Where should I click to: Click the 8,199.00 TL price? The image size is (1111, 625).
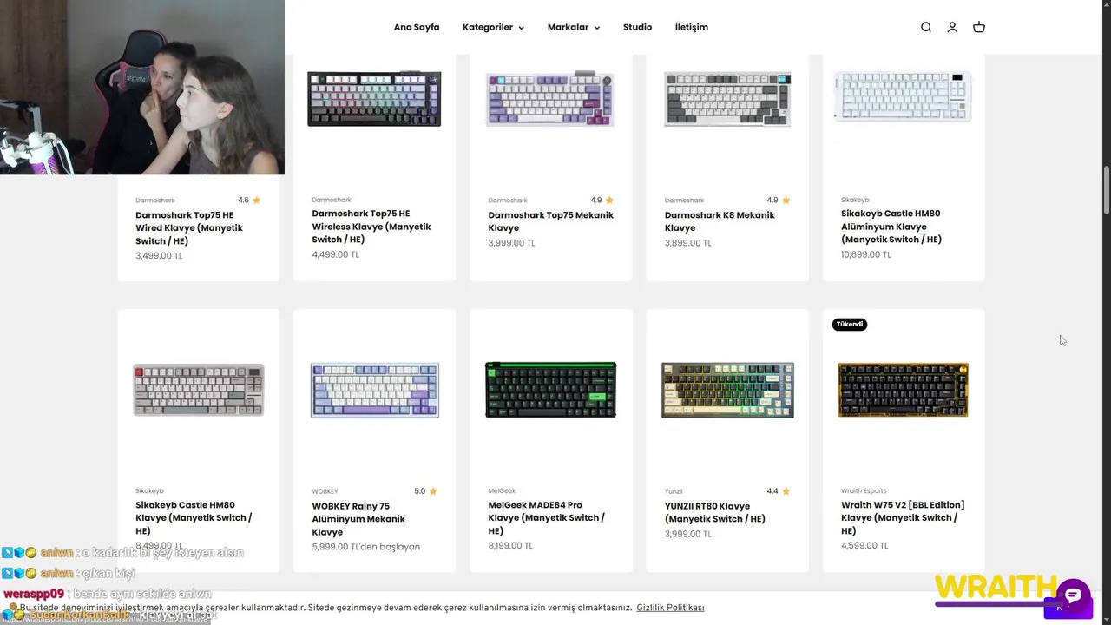[x=510, y=546]
